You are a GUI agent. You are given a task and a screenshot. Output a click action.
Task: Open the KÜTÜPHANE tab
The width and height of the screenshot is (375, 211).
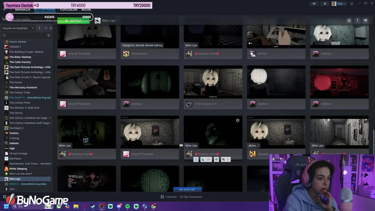click(45, 9)
